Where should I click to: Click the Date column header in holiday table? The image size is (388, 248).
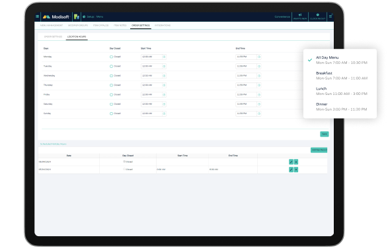tap(69, 156)
